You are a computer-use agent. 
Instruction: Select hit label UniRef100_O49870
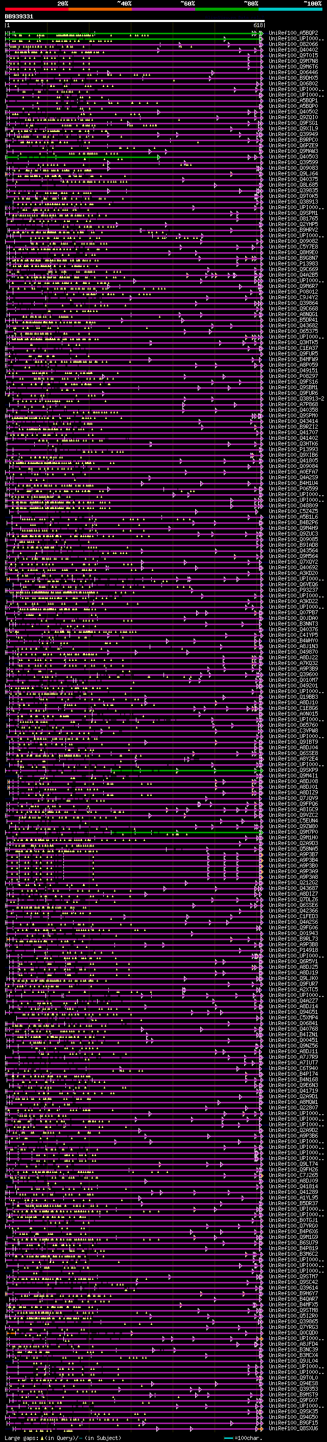pyautogui.click(x=293, y=652)
